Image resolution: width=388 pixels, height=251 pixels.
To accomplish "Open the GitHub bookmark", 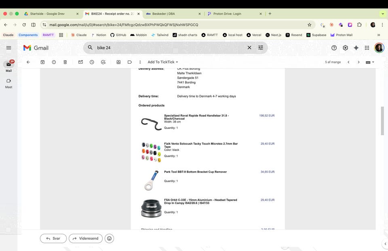I will coord(118,35).
